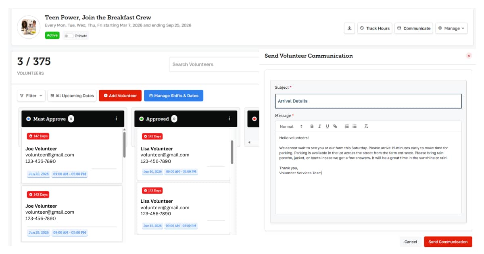
Task: Click the clear formatting icon
Action: [x=366, y=126]
